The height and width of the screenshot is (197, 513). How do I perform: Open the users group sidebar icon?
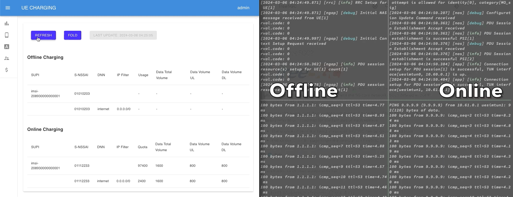point(7,58)
